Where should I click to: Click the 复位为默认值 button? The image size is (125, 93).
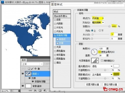[x=110, y=85]
